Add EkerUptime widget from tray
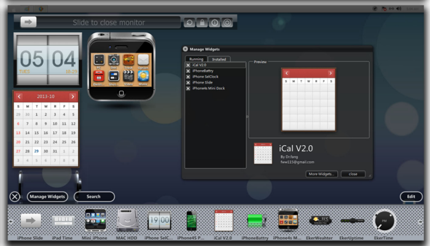430x246 pixels. point(352,220)
